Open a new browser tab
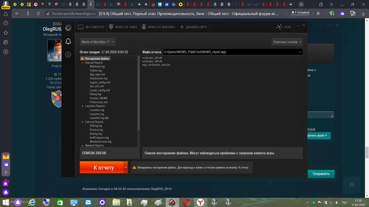The width and height of the screenshot is (369, 207). 301,4
